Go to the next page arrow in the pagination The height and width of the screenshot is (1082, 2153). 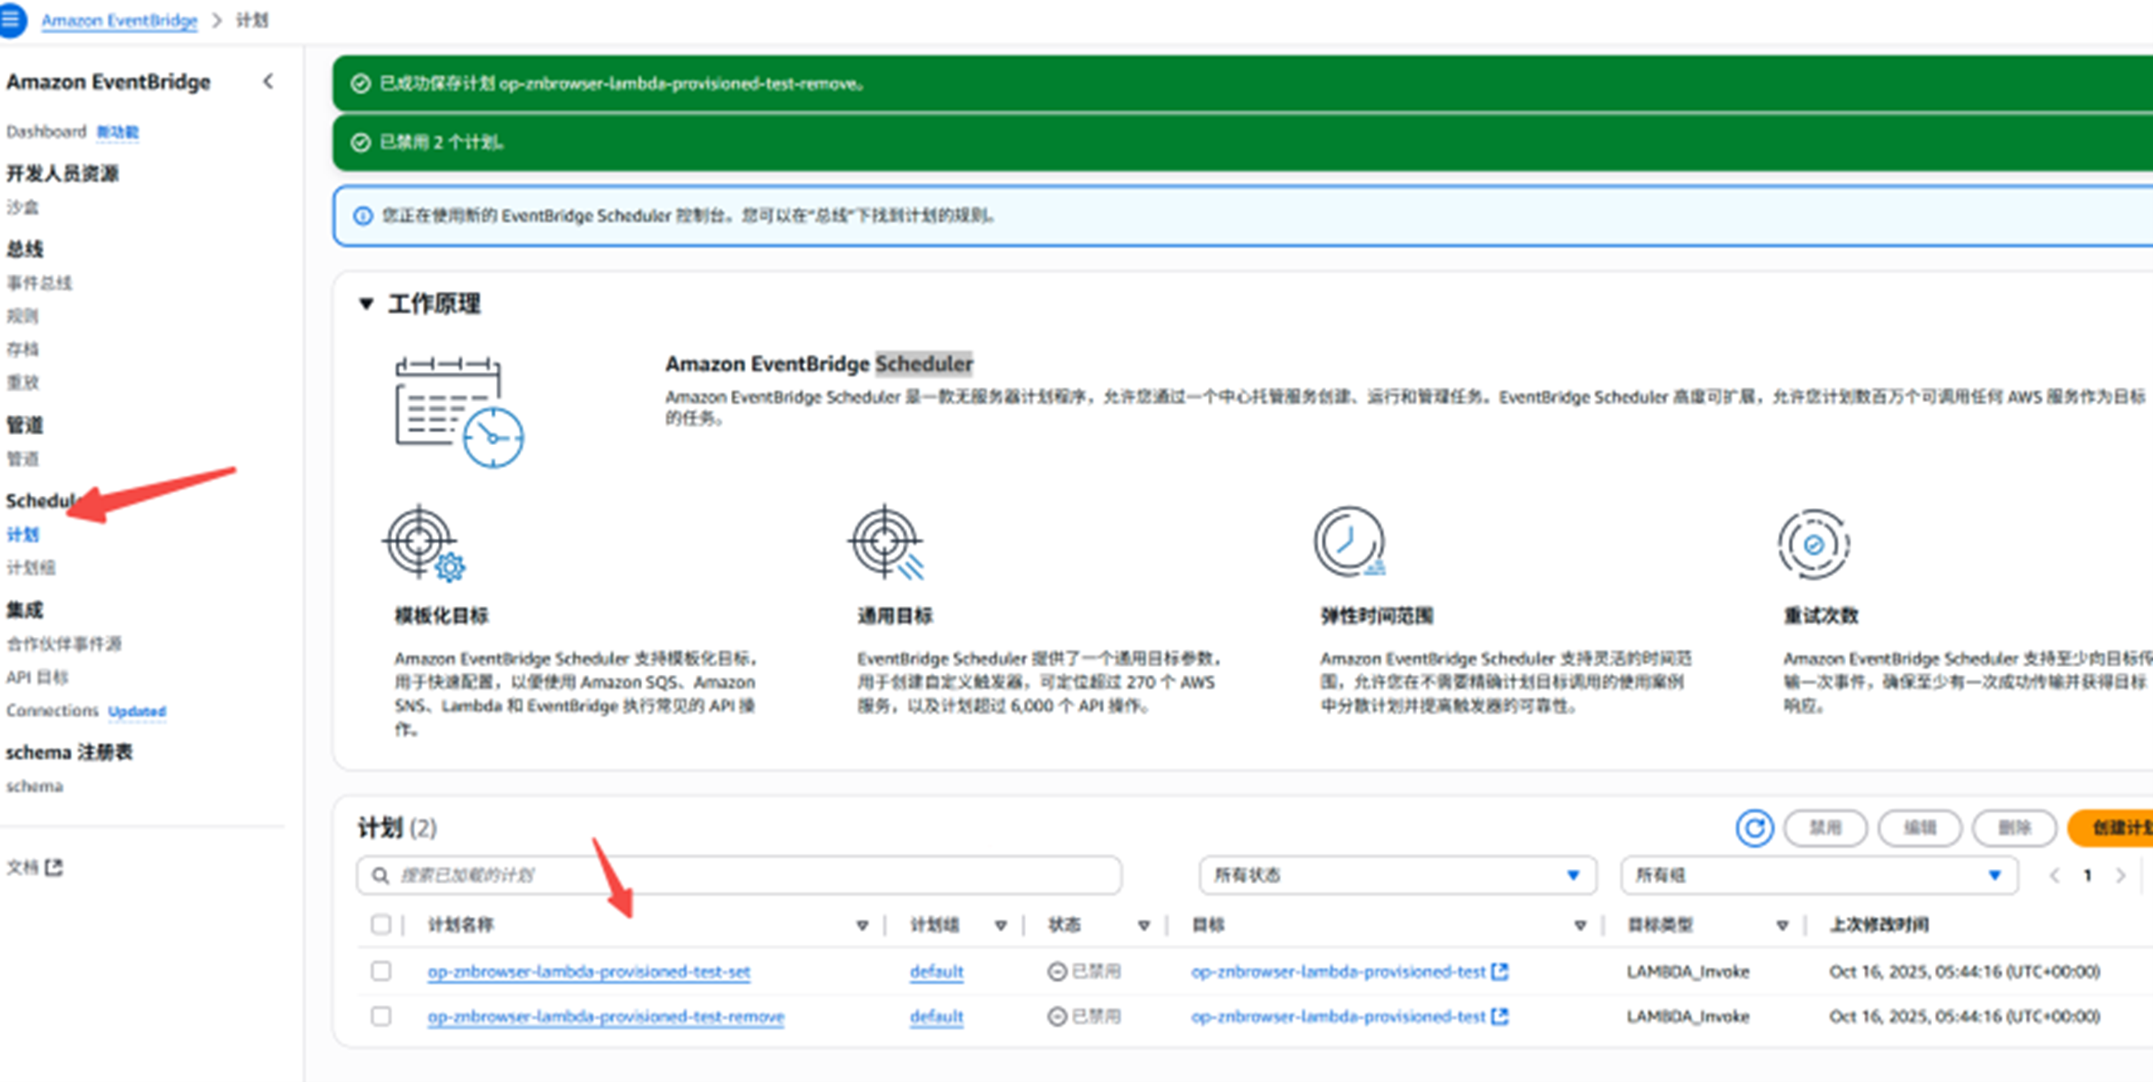point(2120,875)
